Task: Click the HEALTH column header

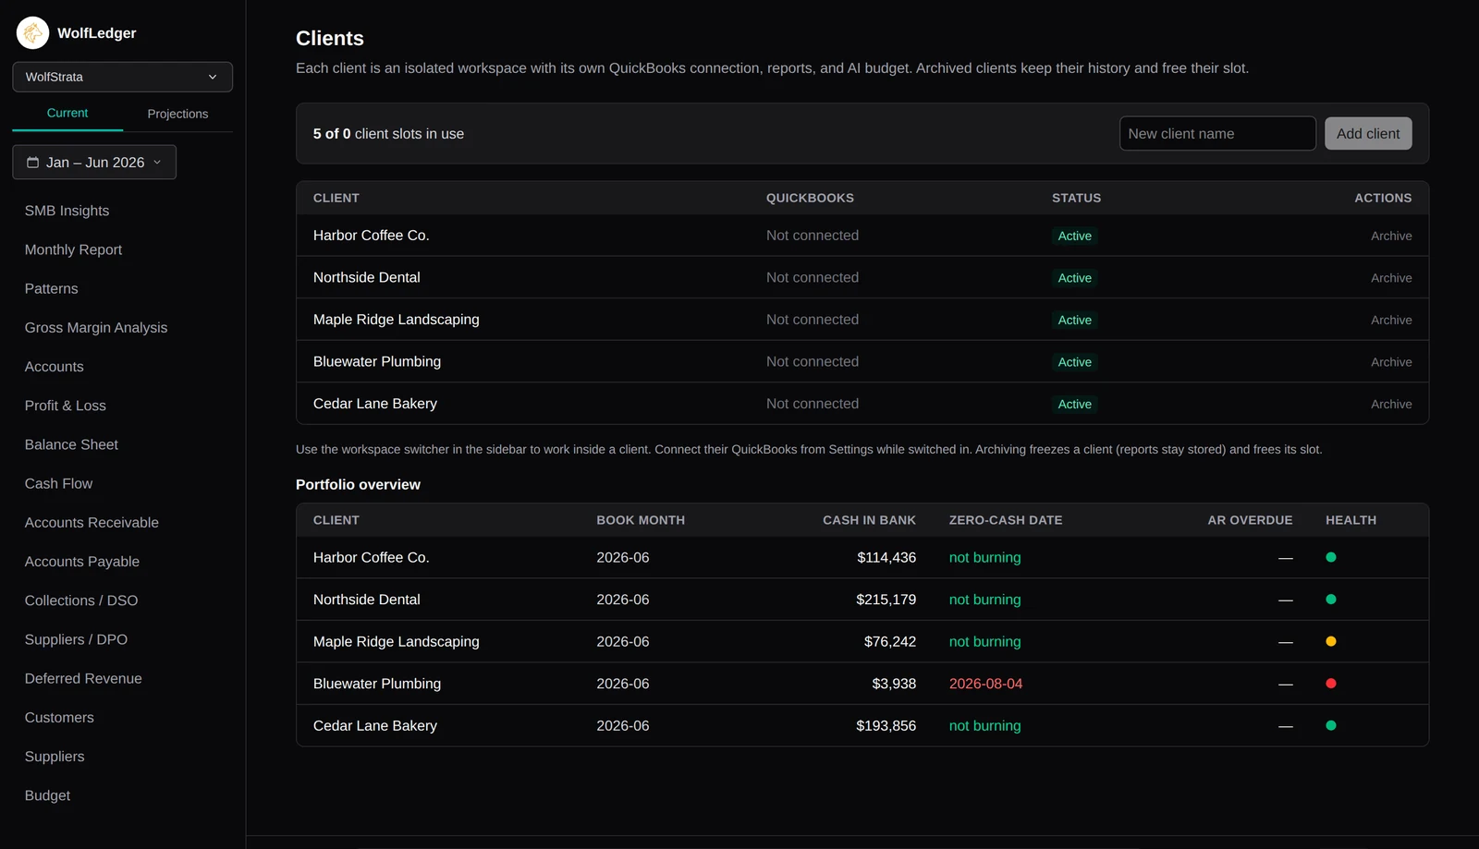Action: point(1351,520)
